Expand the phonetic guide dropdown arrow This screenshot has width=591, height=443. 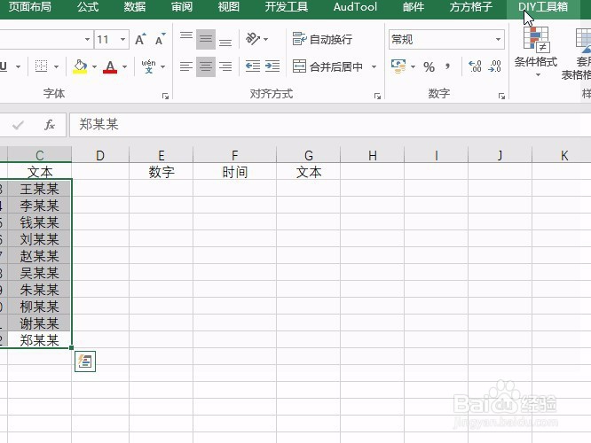162,67
